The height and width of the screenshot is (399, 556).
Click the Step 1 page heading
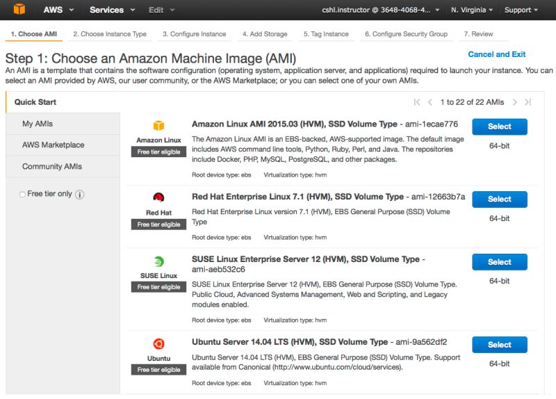(x=151, y=58)
